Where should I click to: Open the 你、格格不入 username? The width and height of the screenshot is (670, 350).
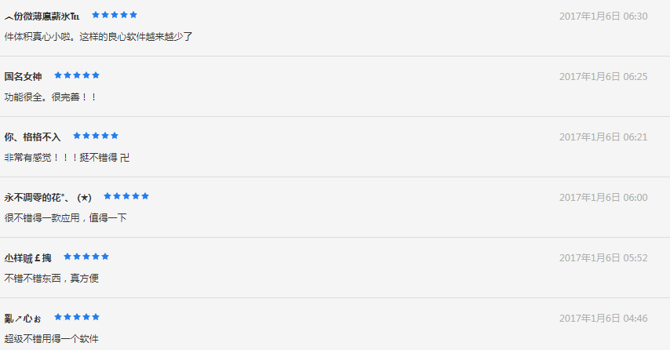(x=32, y=137)
